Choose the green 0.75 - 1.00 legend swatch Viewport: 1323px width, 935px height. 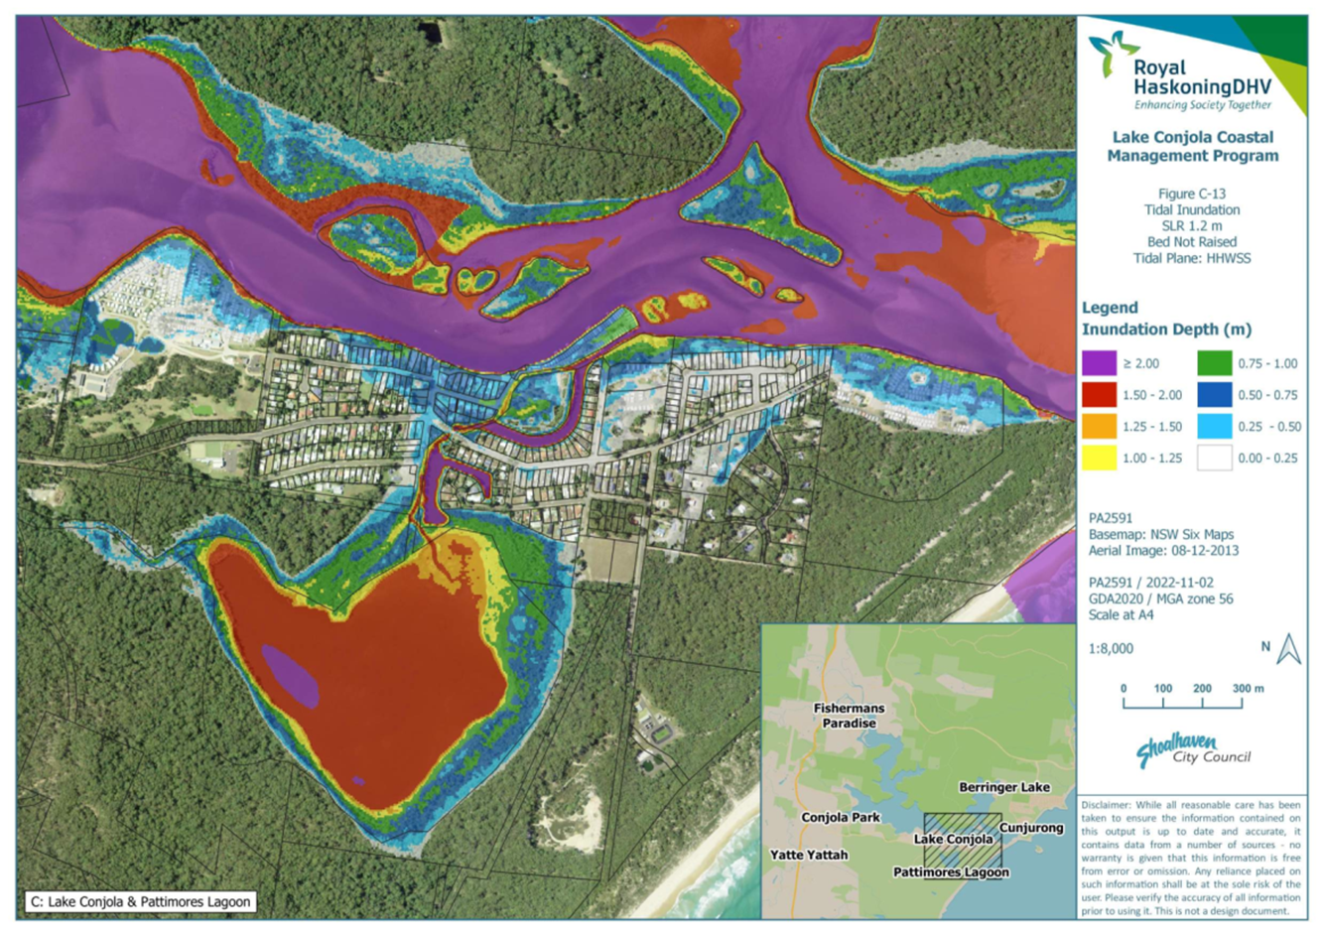click(1214, 363)
